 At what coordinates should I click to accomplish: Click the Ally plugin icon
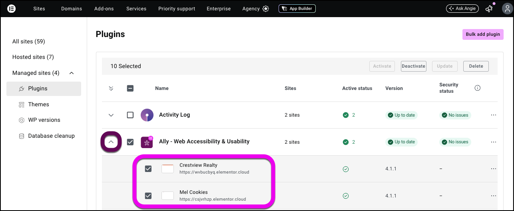coord(147,142)
